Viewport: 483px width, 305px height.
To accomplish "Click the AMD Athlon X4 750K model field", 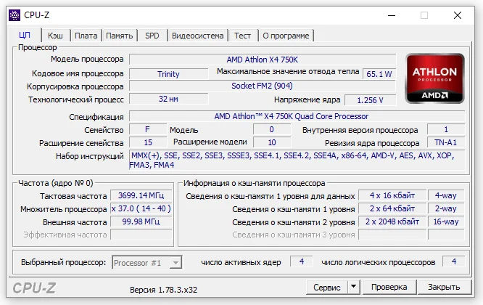I will (263, 60).
